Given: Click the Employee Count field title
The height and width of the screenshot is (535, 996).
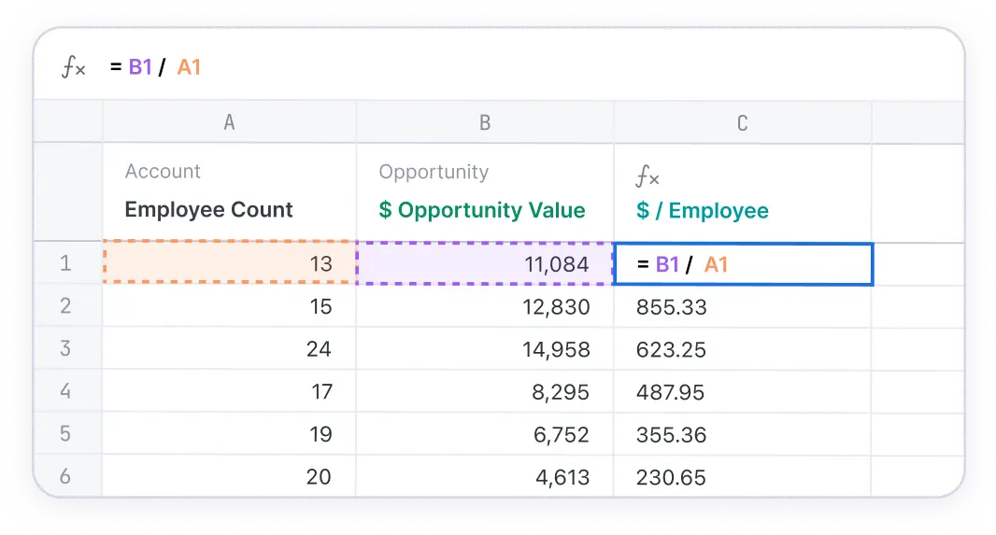Looking at the screenshot, I should (x=208, y=210).
